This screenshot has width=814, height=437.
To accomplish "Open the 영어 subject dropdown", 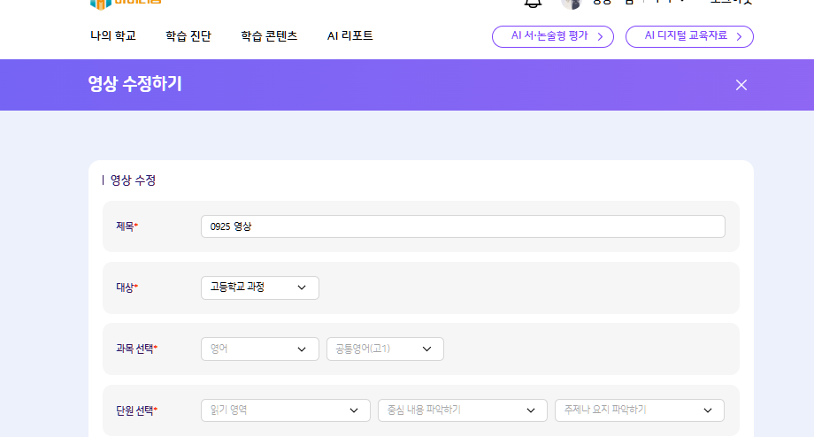I will coord(259,349).
